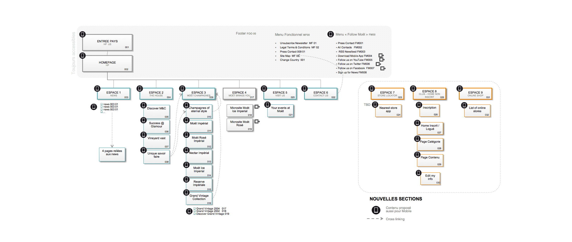This screenshot has height=242, width=572.
Task: Click the mobile icon on Grand Vintage Collection box
Action: (x=186, y=192)
